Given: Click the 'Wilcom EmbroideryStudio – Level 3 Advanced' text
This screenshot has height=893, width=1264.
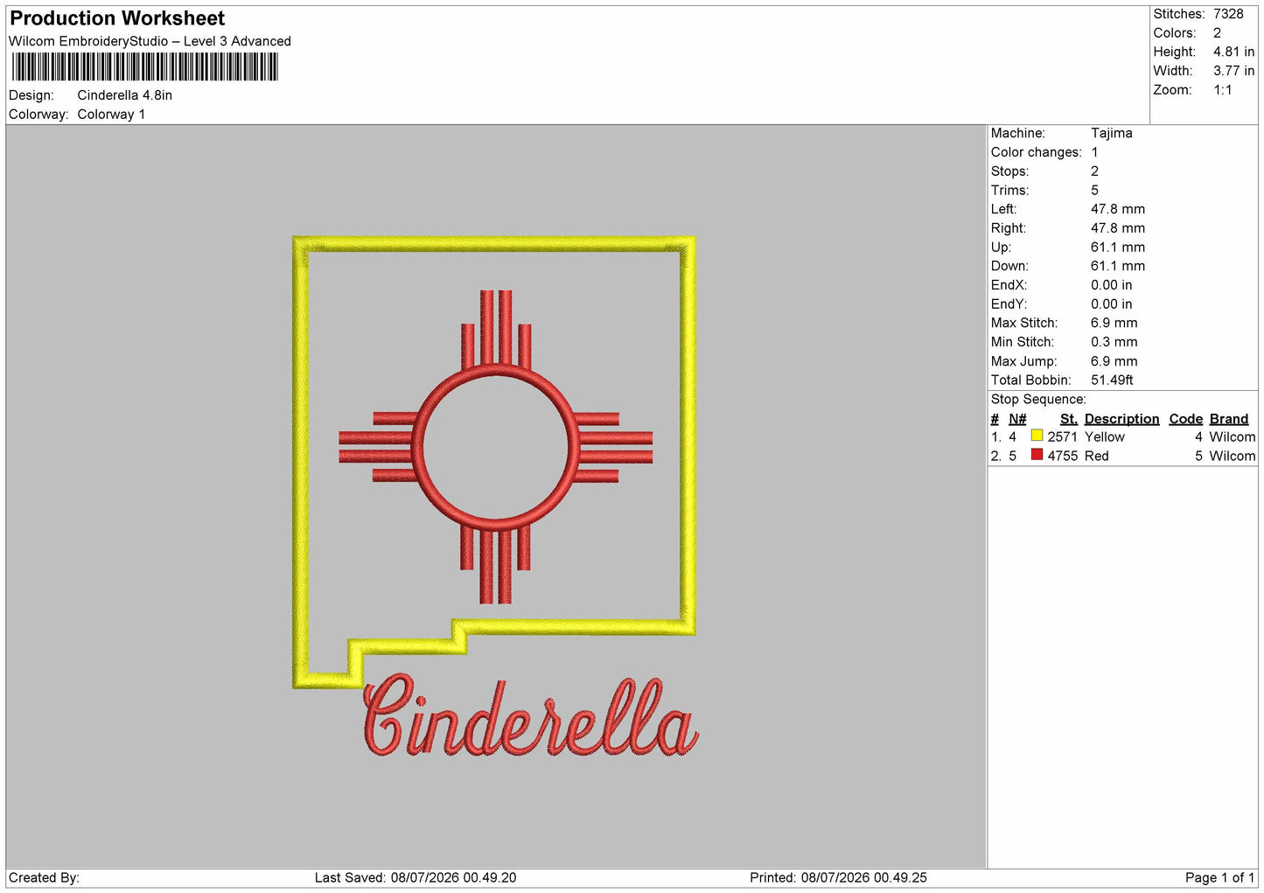Looking at the screenshot, I should pos(150,41).
